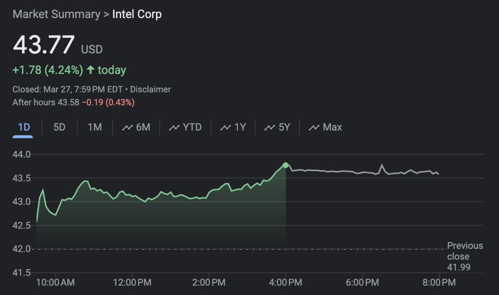
Task: Click the Previous close 41.99 label
Action: 464,256
